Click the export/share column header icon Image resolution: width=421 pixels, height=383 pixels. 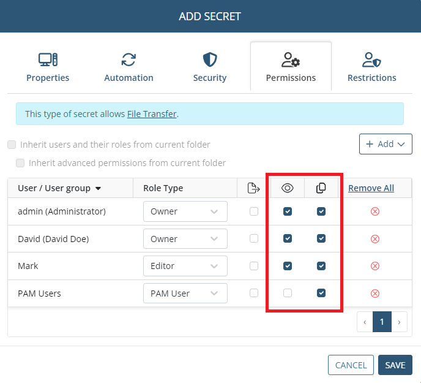click(253, 188)
